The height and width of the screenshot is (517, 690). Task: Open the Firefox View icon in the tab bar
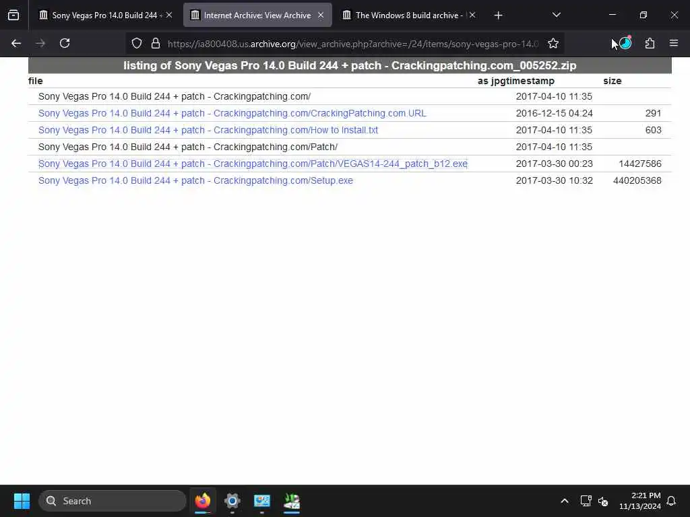(13, 15)
